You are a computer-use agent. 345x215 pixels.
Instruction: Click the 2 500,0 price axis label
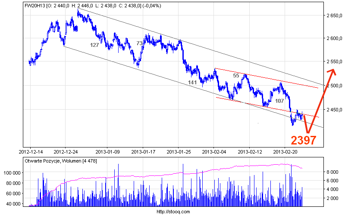point(334,85)
